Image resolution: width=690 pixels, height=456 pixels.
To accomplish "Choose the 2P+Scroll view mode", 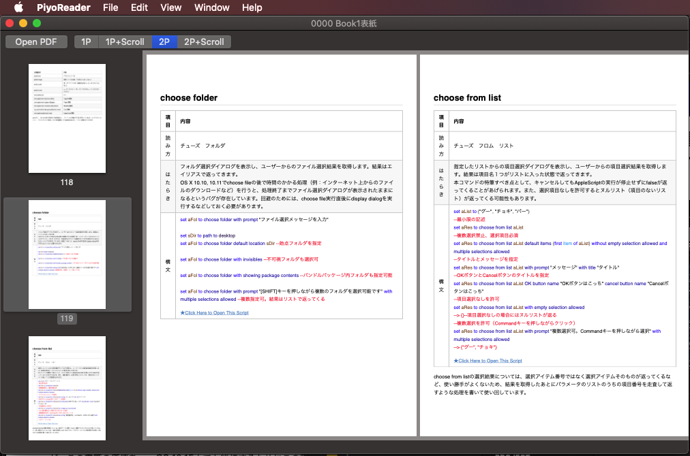I will click(204, 42).
